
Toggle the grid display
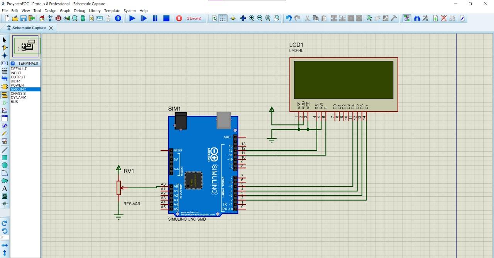[223, 18]
